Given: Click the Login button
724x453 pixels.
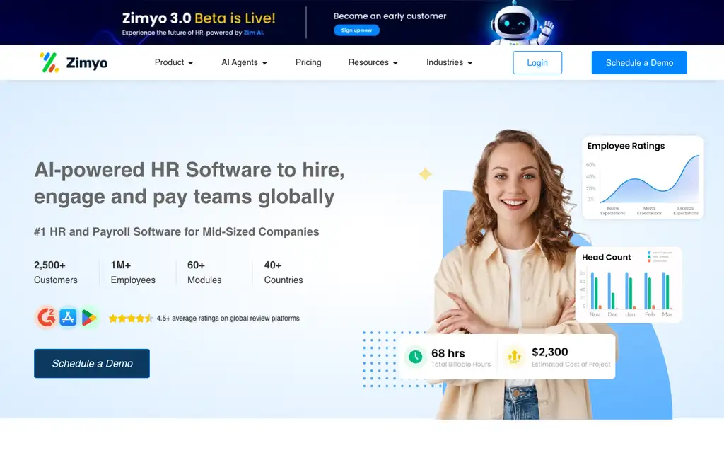Looking at the screenshot, I should [x=537, y=62].
